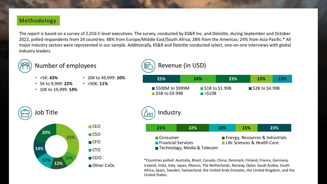The width and height of the screenshot is (327, 184).
Task: Click the 21% Consumer industry bar segment
Action: point(161,128)
